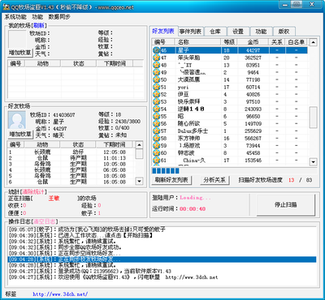Click the 停止扫描 button

pos(286,204)
